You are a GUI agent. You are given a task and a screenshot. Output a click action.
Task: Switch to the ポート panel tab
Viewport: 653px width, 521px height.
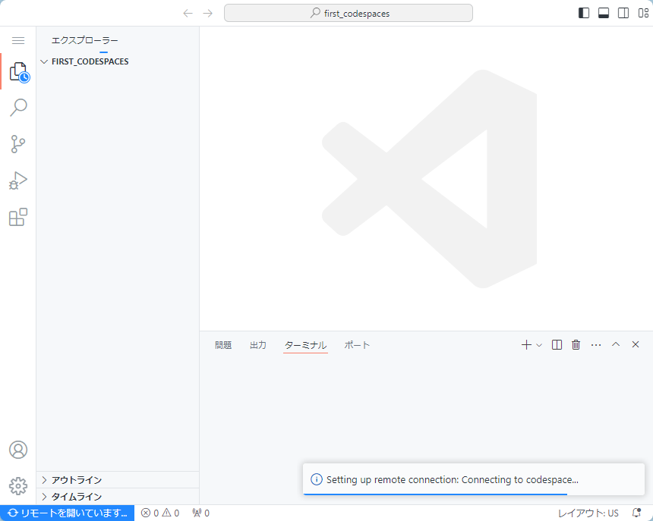[x=357, y=345]
